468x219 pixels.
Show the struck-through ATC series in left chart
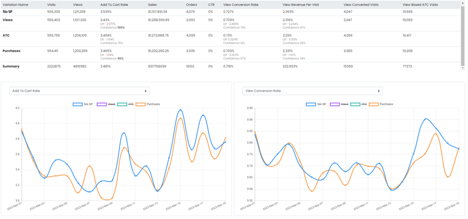click(x=130, y=104)
